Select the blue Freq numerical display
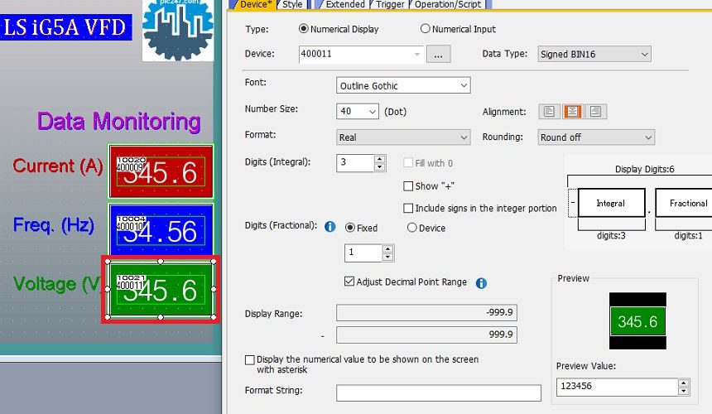The height and width of the screenshot is (414, 712). (161, 230)
